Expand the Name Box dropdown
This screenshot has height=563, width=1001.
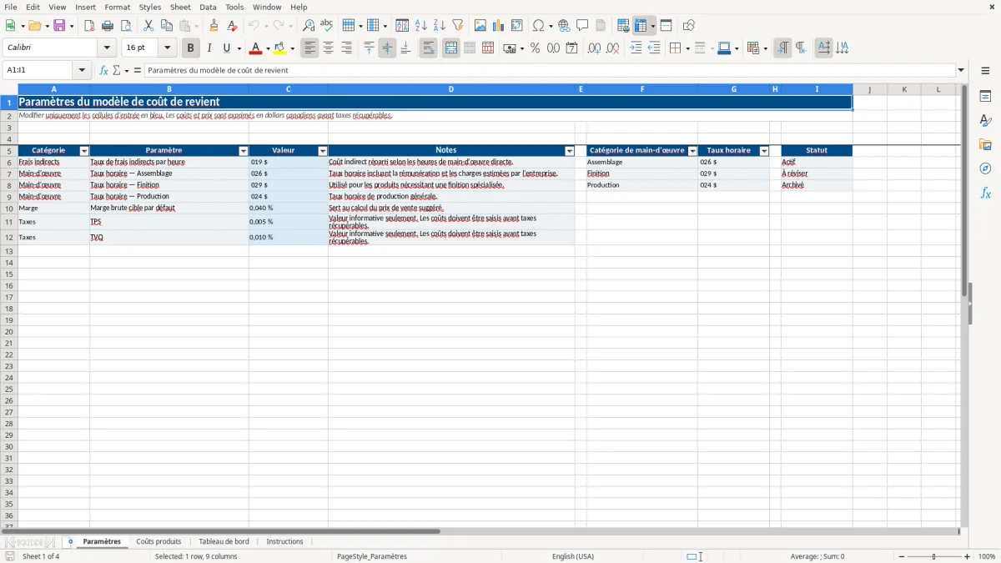point(82,71)
